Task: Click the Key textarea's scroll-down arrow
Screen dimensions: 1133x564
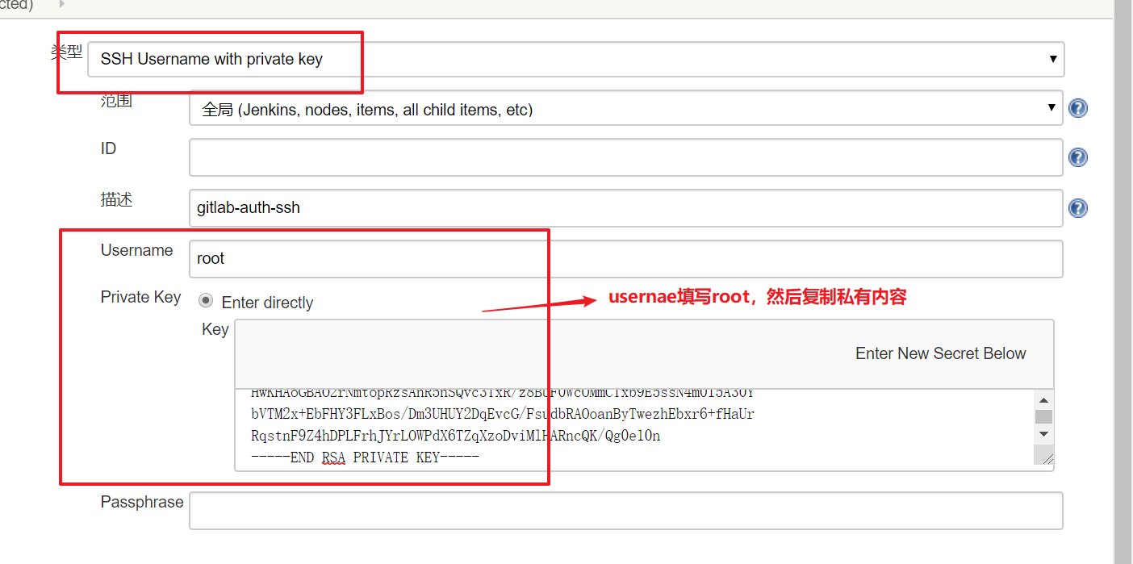Action: 1043,434
